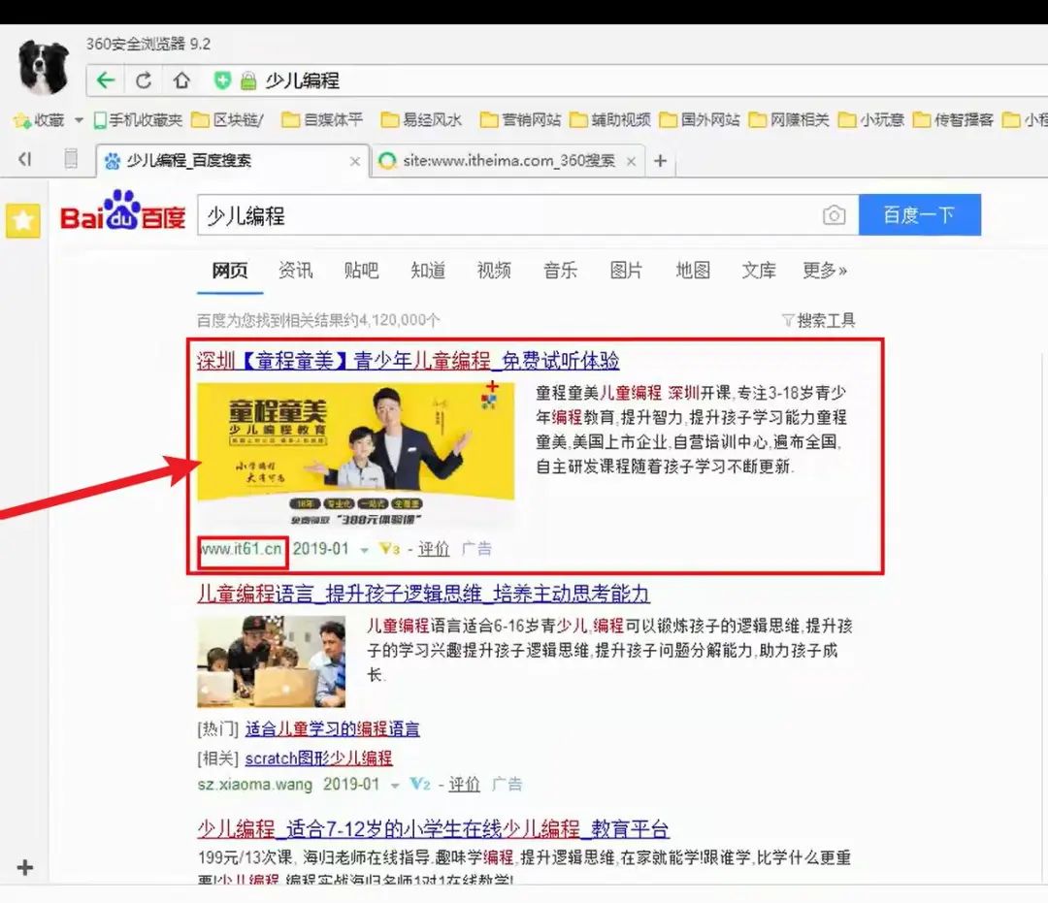Click the green back arrow button
The image size is (1048, 903).
tap(106, 81)
